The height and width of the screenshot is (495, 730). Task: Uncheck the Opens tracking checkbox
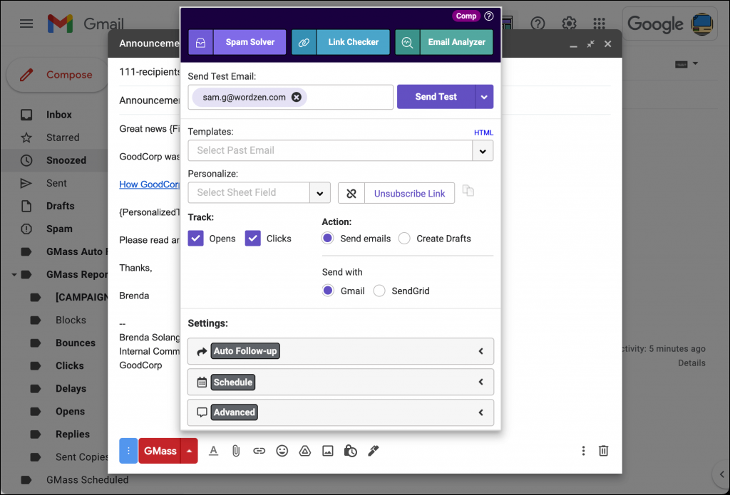coord(195,238)
